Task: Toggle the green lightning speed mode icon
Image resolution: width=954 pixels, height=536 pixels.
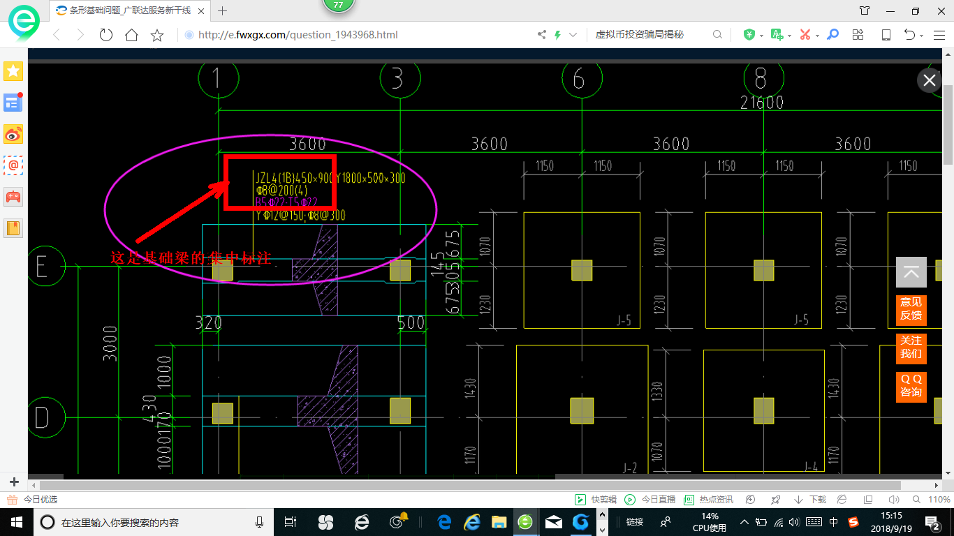Action: [557, 35]
